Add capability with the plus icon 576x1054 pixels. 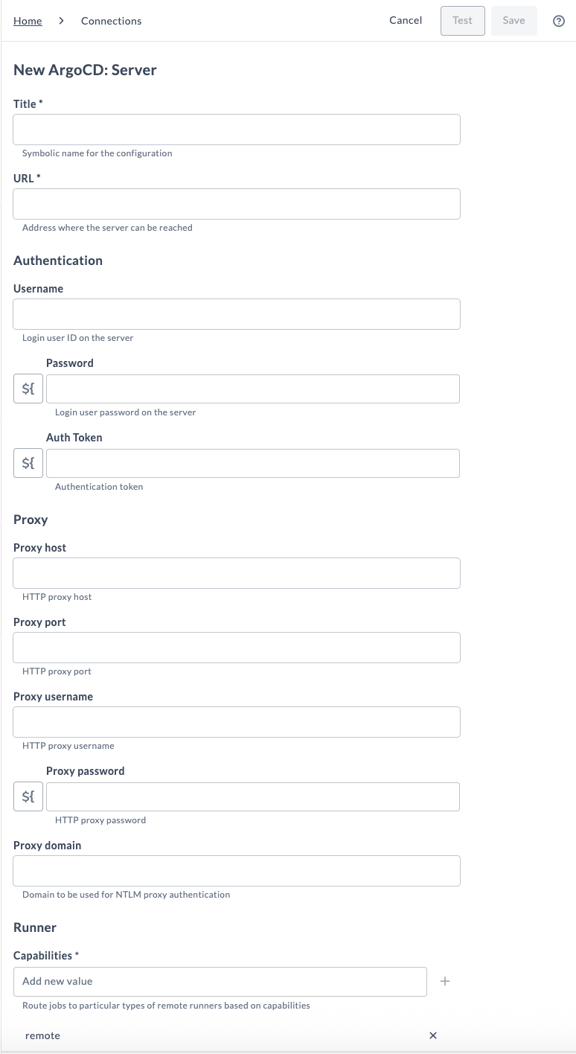click(x=445, y=982)
